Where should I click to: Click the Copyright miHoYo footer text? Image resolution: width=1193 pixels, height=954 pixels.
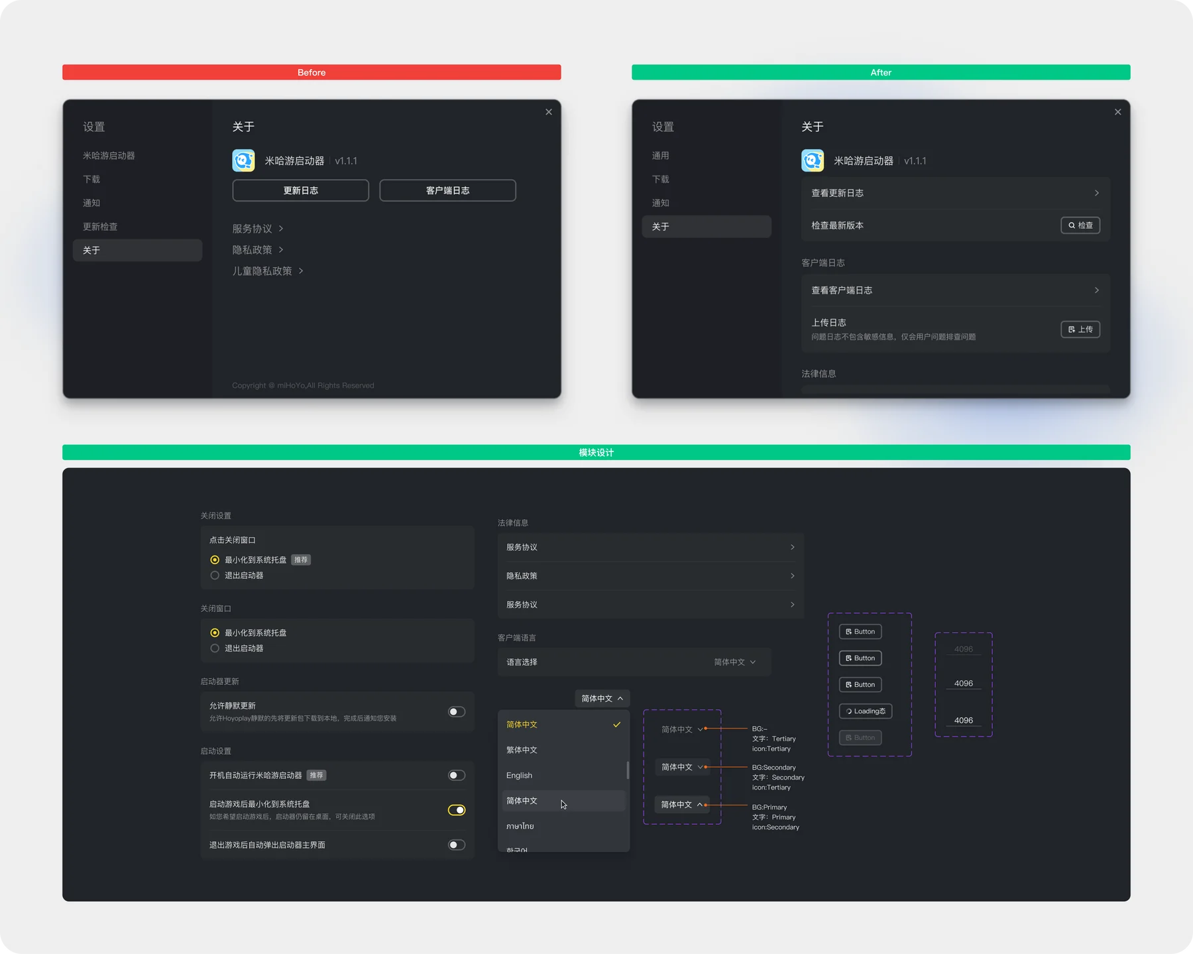pos(303,386)
